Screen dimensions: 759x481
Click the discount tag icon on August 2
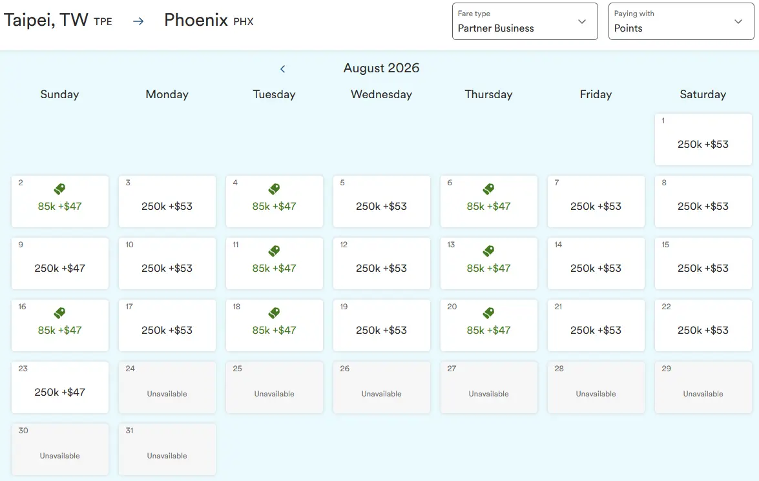click(x=59, y=189)
